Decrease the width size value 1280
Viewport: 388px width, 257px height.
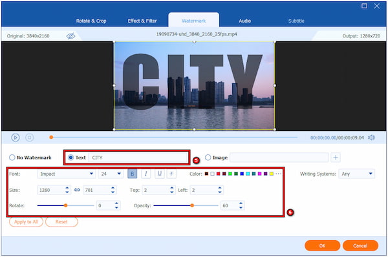(x=67, y=192)
